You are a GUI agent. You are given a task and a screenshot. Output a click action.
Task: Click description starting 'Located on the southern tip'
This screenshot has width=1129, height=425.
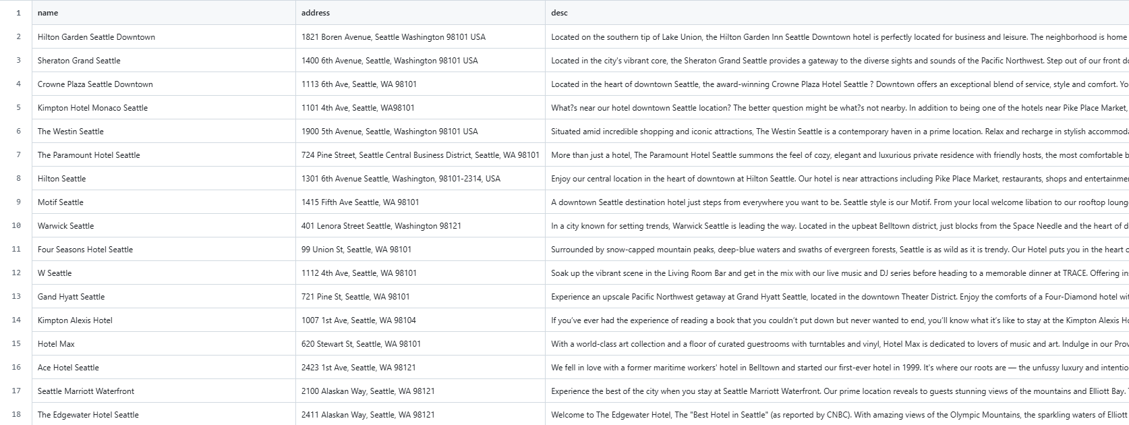tap(837, 37)
